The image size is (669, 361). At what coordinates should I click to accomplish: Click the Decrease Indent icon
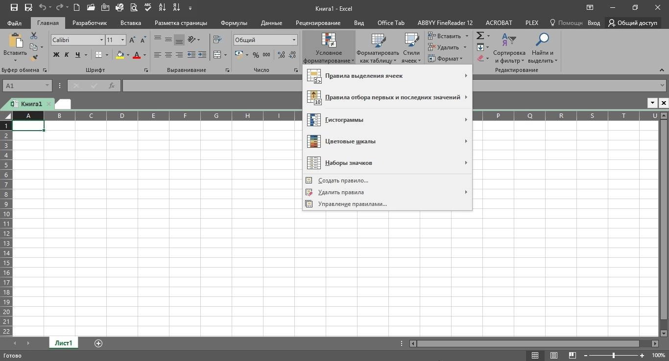(191, 55)
